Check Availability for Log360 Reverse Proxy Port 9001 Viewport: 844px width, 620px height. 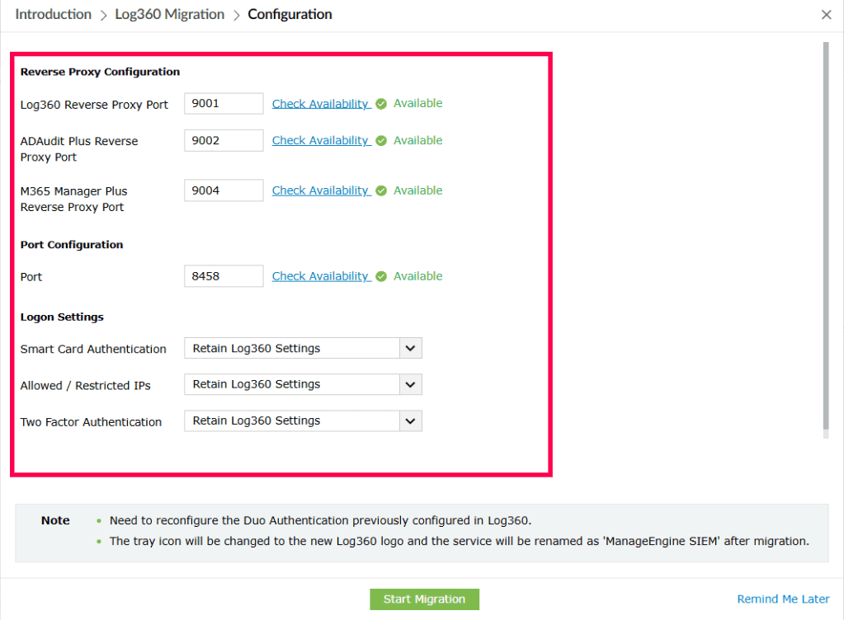coord(321,104)
